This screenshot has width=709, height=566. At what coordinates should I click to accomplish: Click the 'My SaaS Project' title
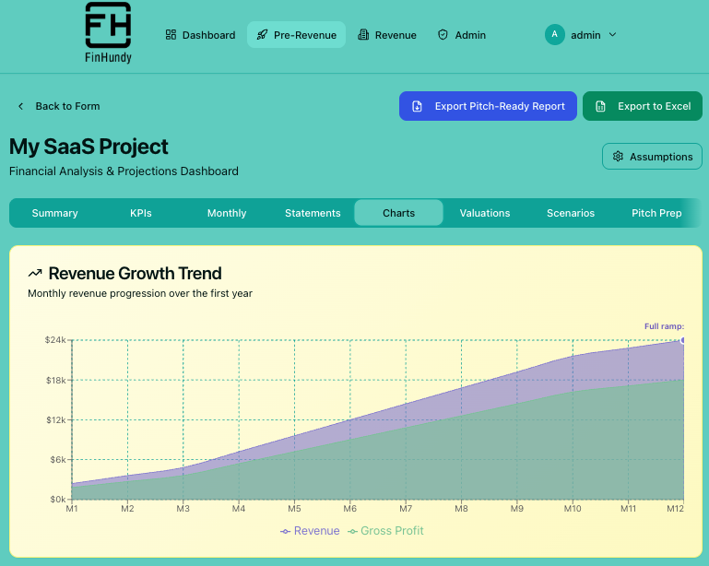[89, 147]
